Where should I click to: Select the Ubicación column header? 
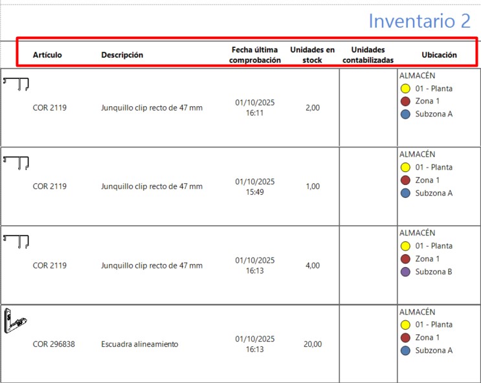click(439, 55)
